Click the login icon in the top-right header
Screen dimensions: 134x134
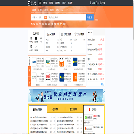pyautogui.click(x=96, y=3)
